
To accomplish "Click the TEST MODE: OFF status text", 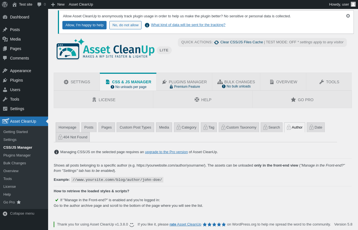I will pyautogui.click(x=281, y=42).
